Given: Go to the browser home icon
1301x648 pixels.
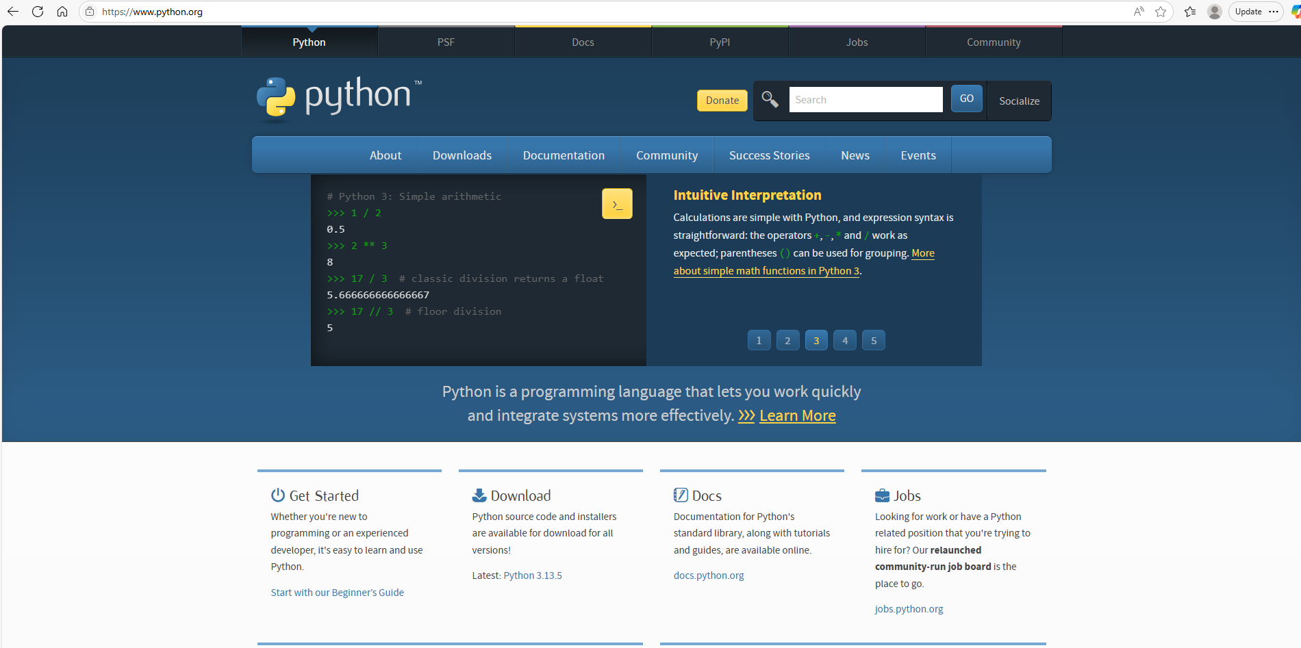Looking at the screenshot, I should click(62, 12).
